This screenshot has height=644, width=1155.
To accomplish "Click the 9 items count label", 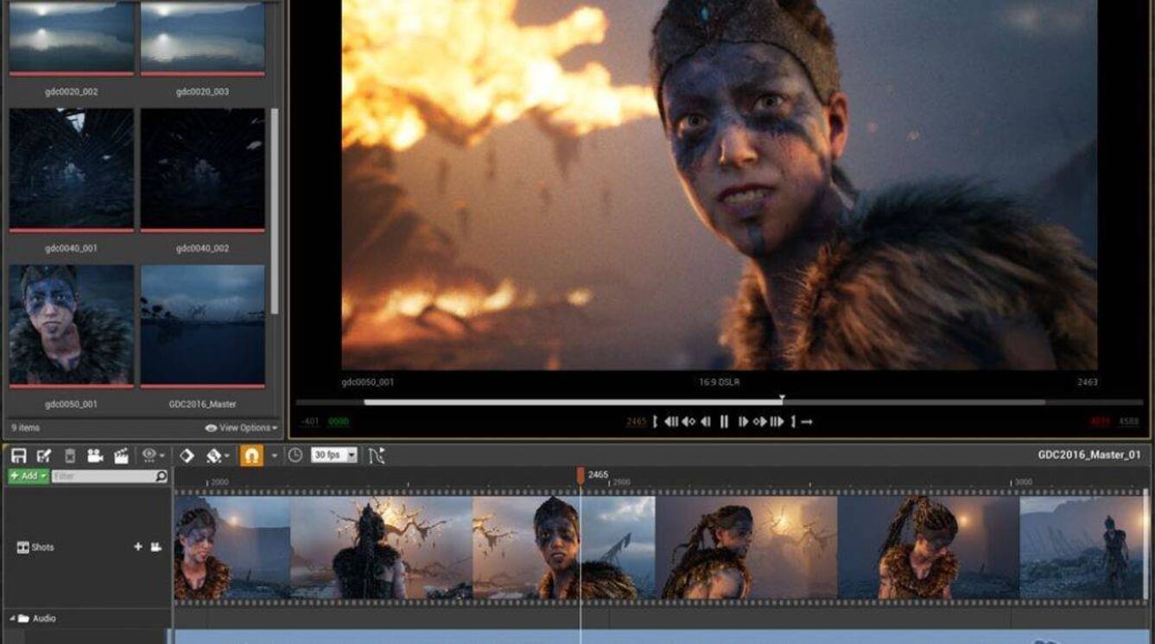I will pyautogui.click(x=25, y=427).
